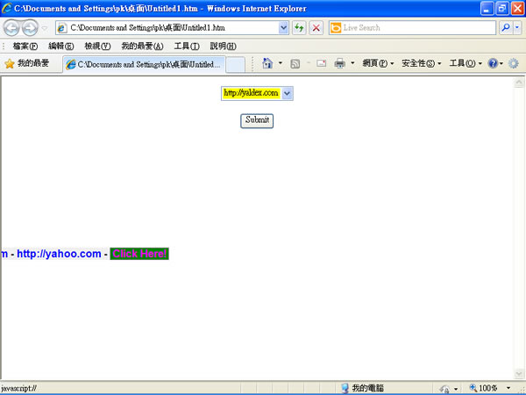Click the Read Mail icon

(321, 63)
